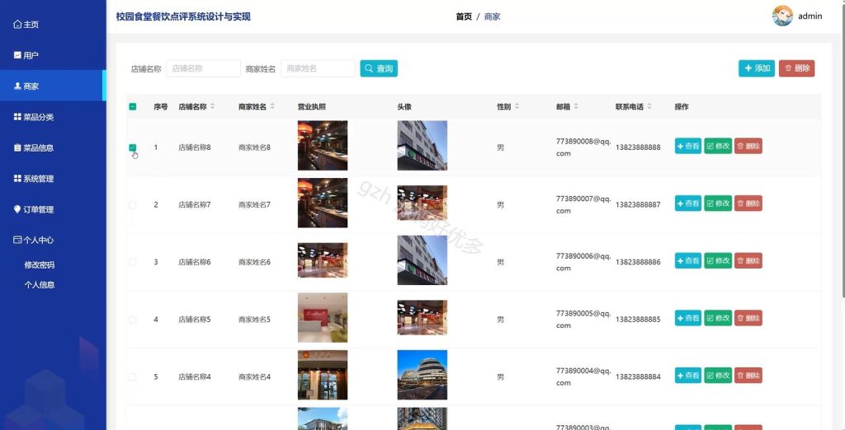Open the admin user name menu

[x=810, y=16]
